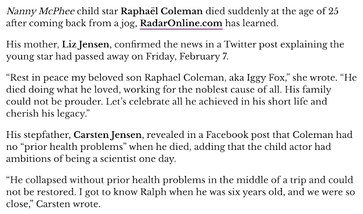Open the RadarOnline.com link
The image size is (363, 214).
pyautogui.click(x=181, y=23)
